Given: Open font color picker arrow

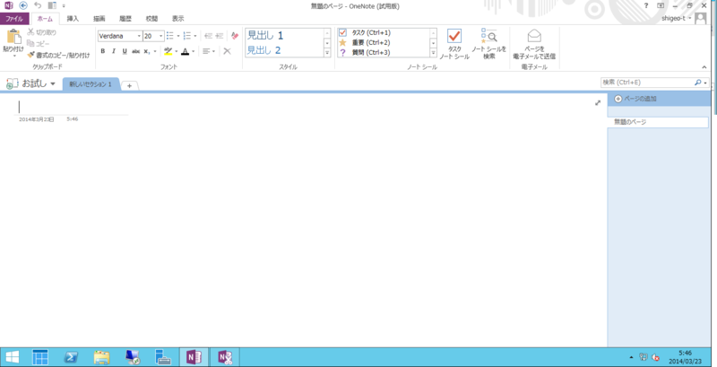Looking at the screenshot, I should point(194,51).
